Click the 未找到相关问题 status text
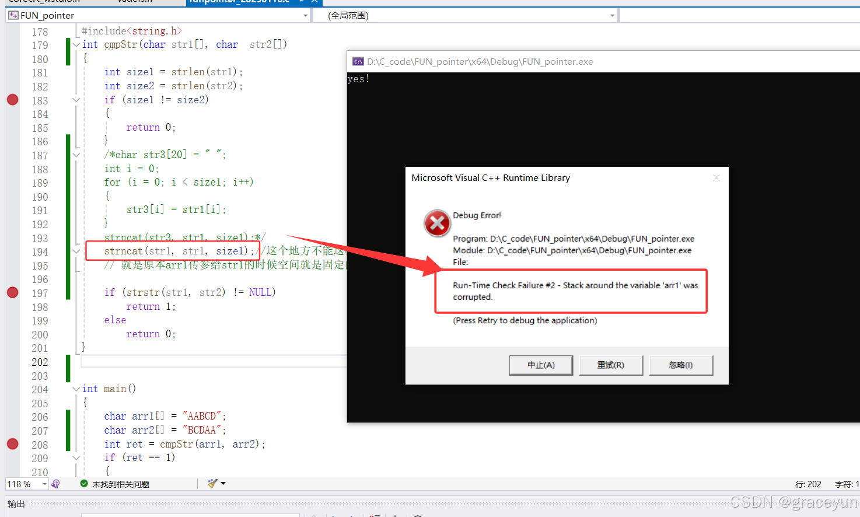The width and height of the screenshot is (860, 517). 121,484
